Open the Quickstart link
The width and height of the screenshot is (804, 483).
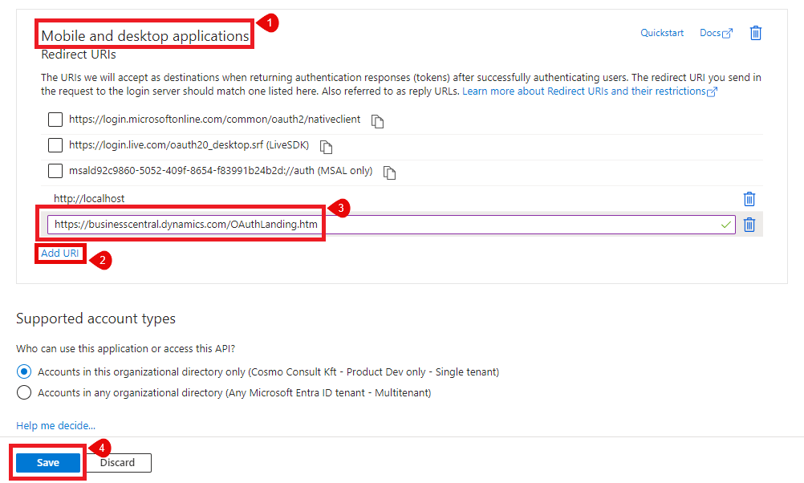661,33
